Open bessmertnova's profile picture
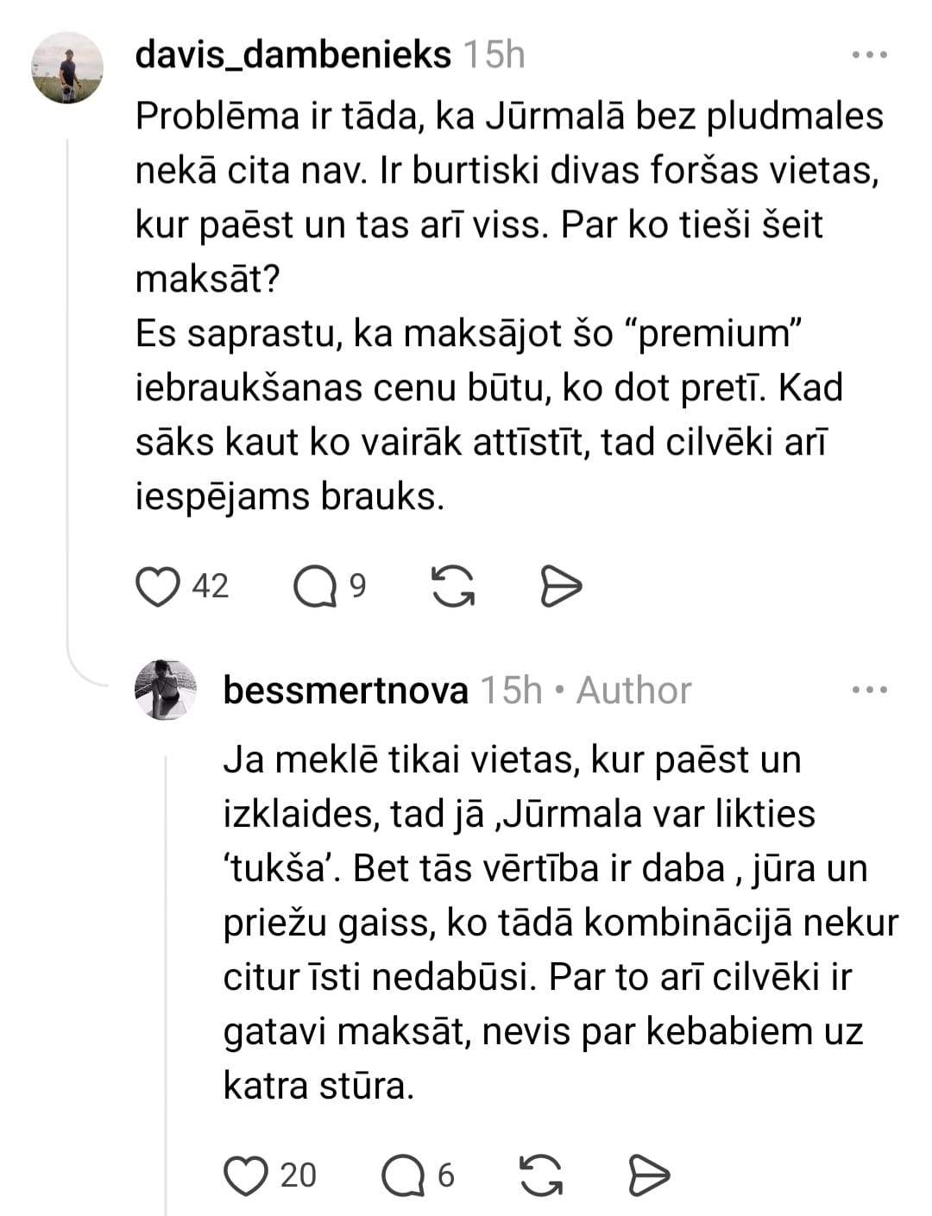This screenshot has height=1216, width=932. click(166, 690)
